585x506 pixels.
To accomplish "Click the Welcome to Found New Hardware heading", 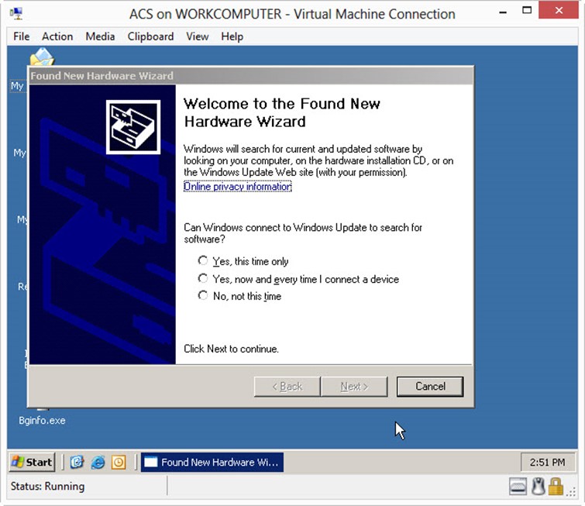I will (x=282, y=112).
